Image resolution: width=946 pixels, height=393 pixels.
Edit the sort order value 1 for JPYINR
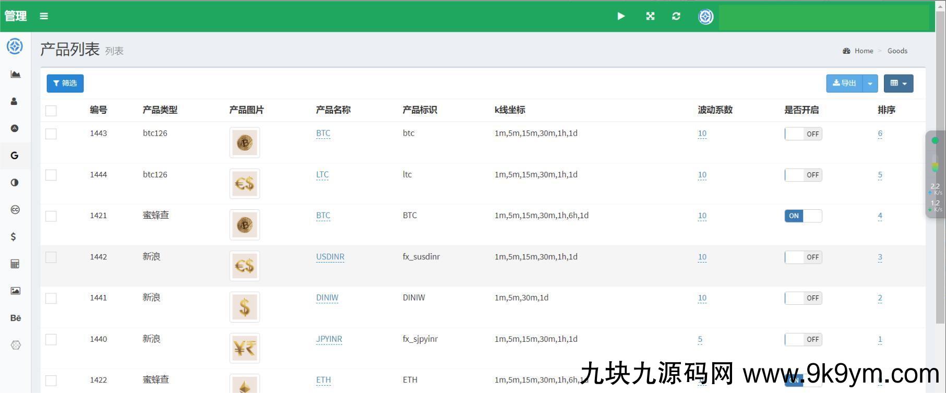click(x=880, y=339)
